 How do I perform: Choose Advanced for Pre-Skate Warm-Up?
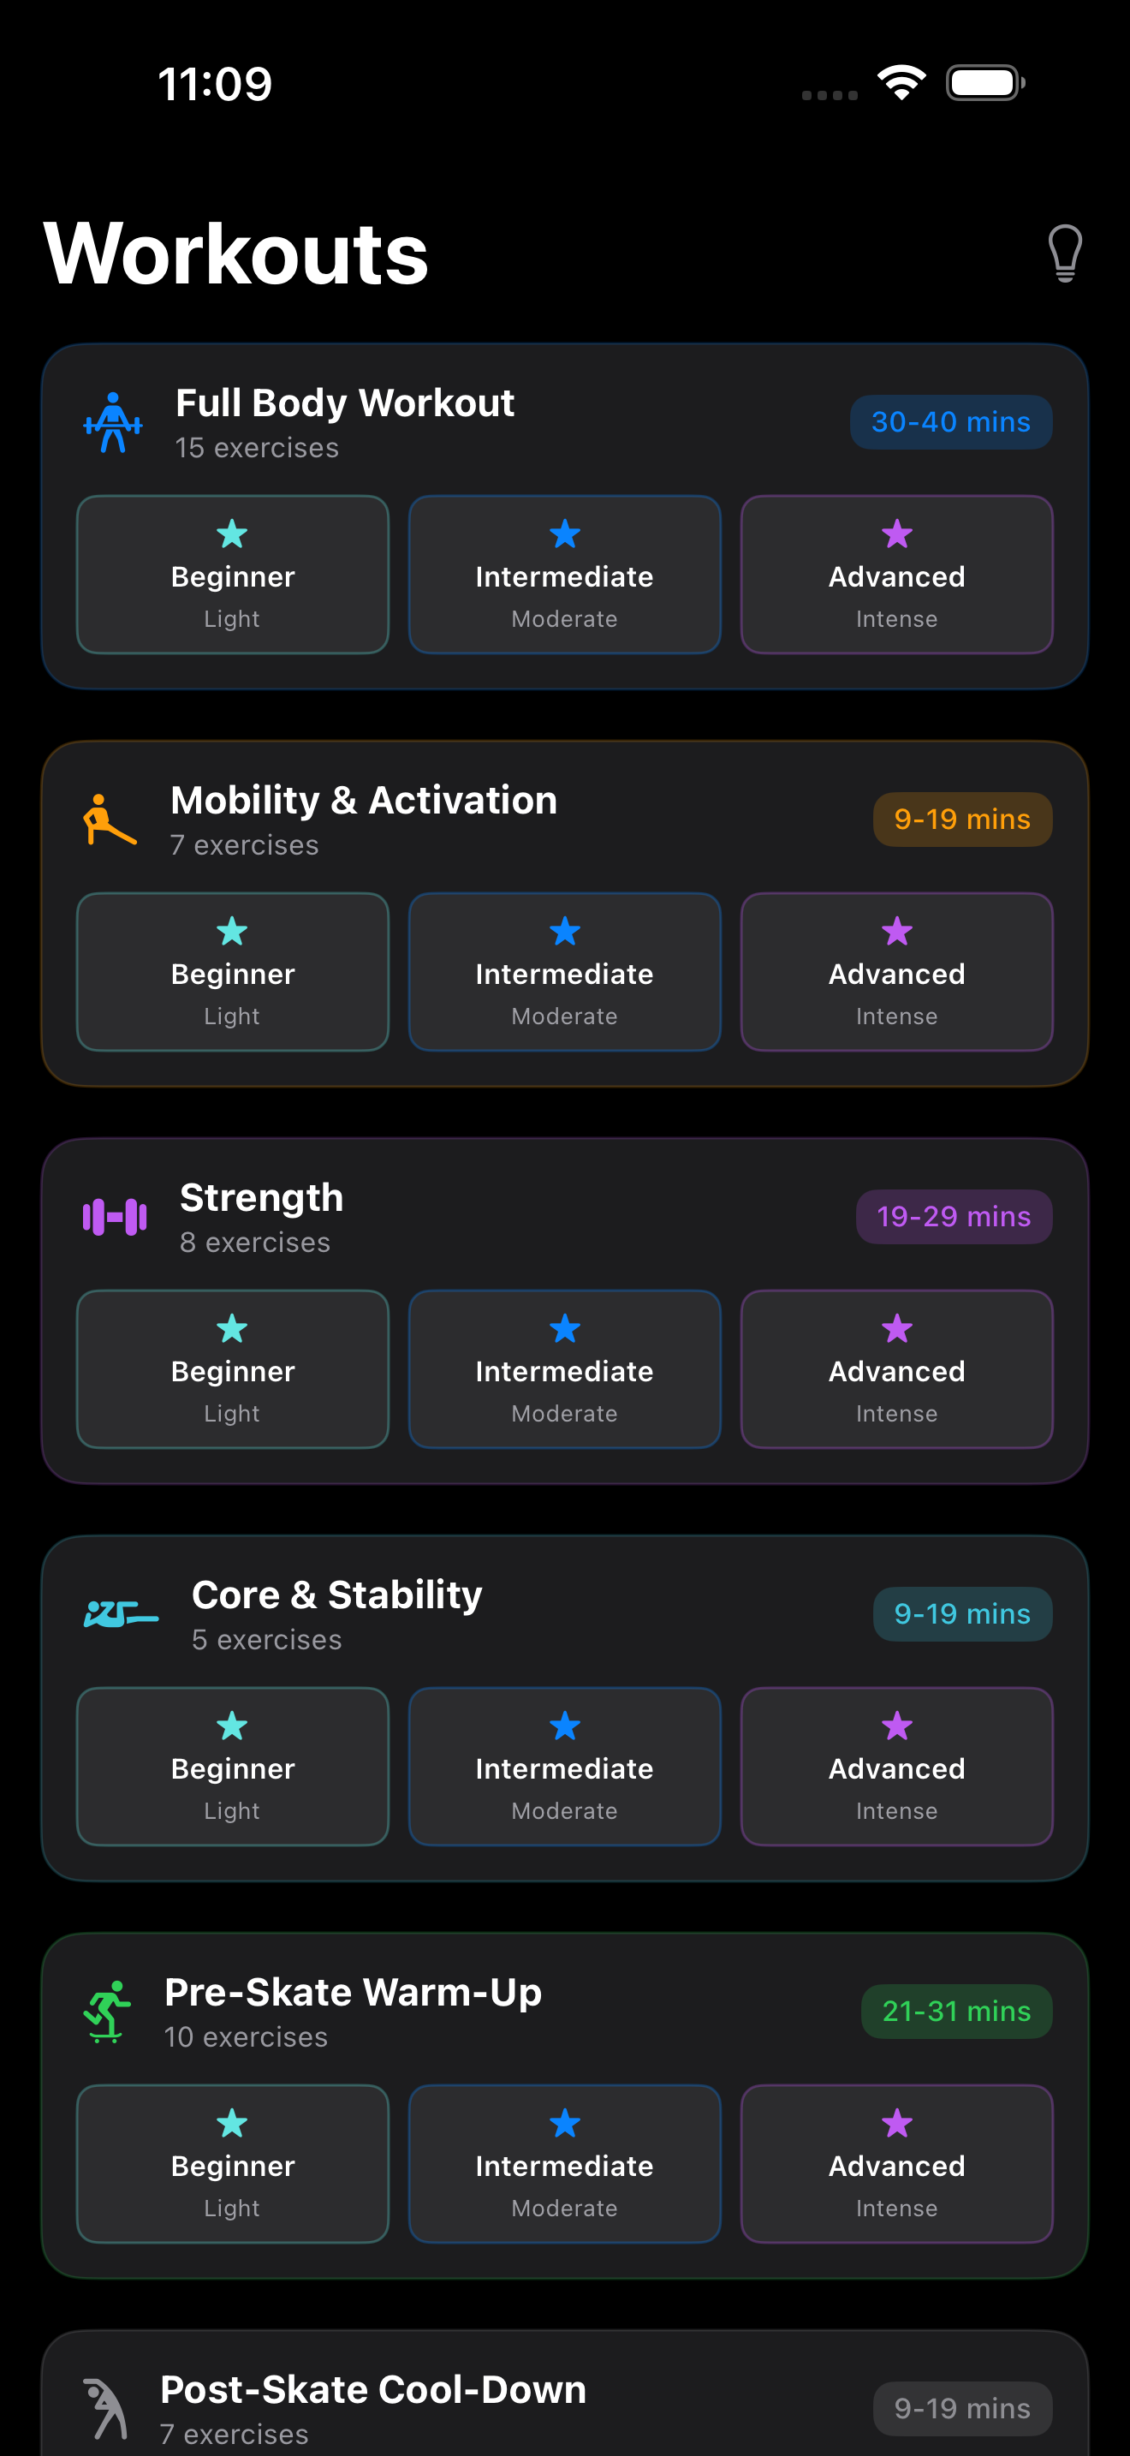pyautogui.click(x=896, y=2164)
